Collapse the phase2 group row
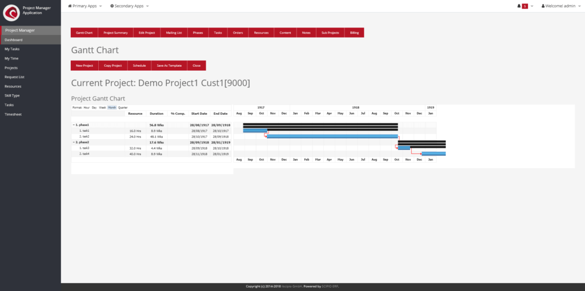The width and height of the screenshot is (585, 291). point(74,142)
